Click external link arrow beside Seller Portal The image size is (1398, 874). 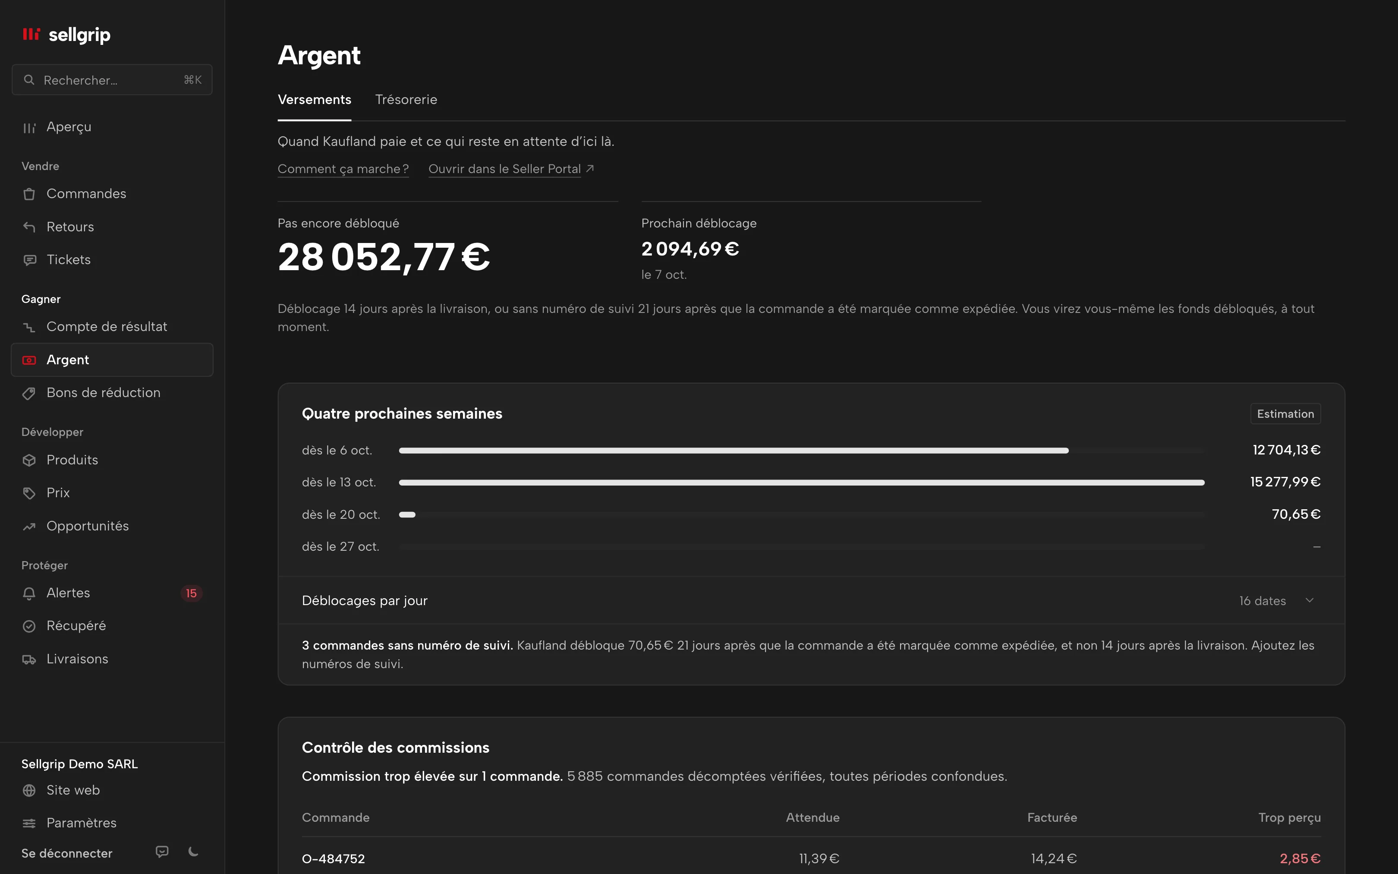click(x=590, y=168)
